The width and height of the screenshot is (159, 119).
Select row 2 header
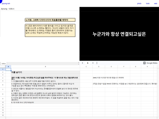pos(3,72)
